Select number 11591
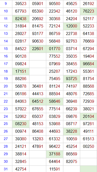 [55, 169]
